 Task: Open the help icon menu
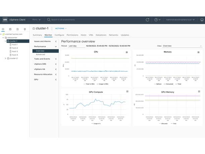[x=157, y=20]
